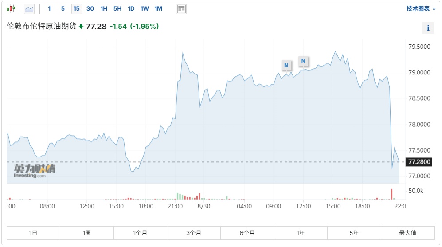Image resolution: width=442 pixels, height=247 pixels.
Task: Open the 技术图表 link
Action: click(421, 8)
